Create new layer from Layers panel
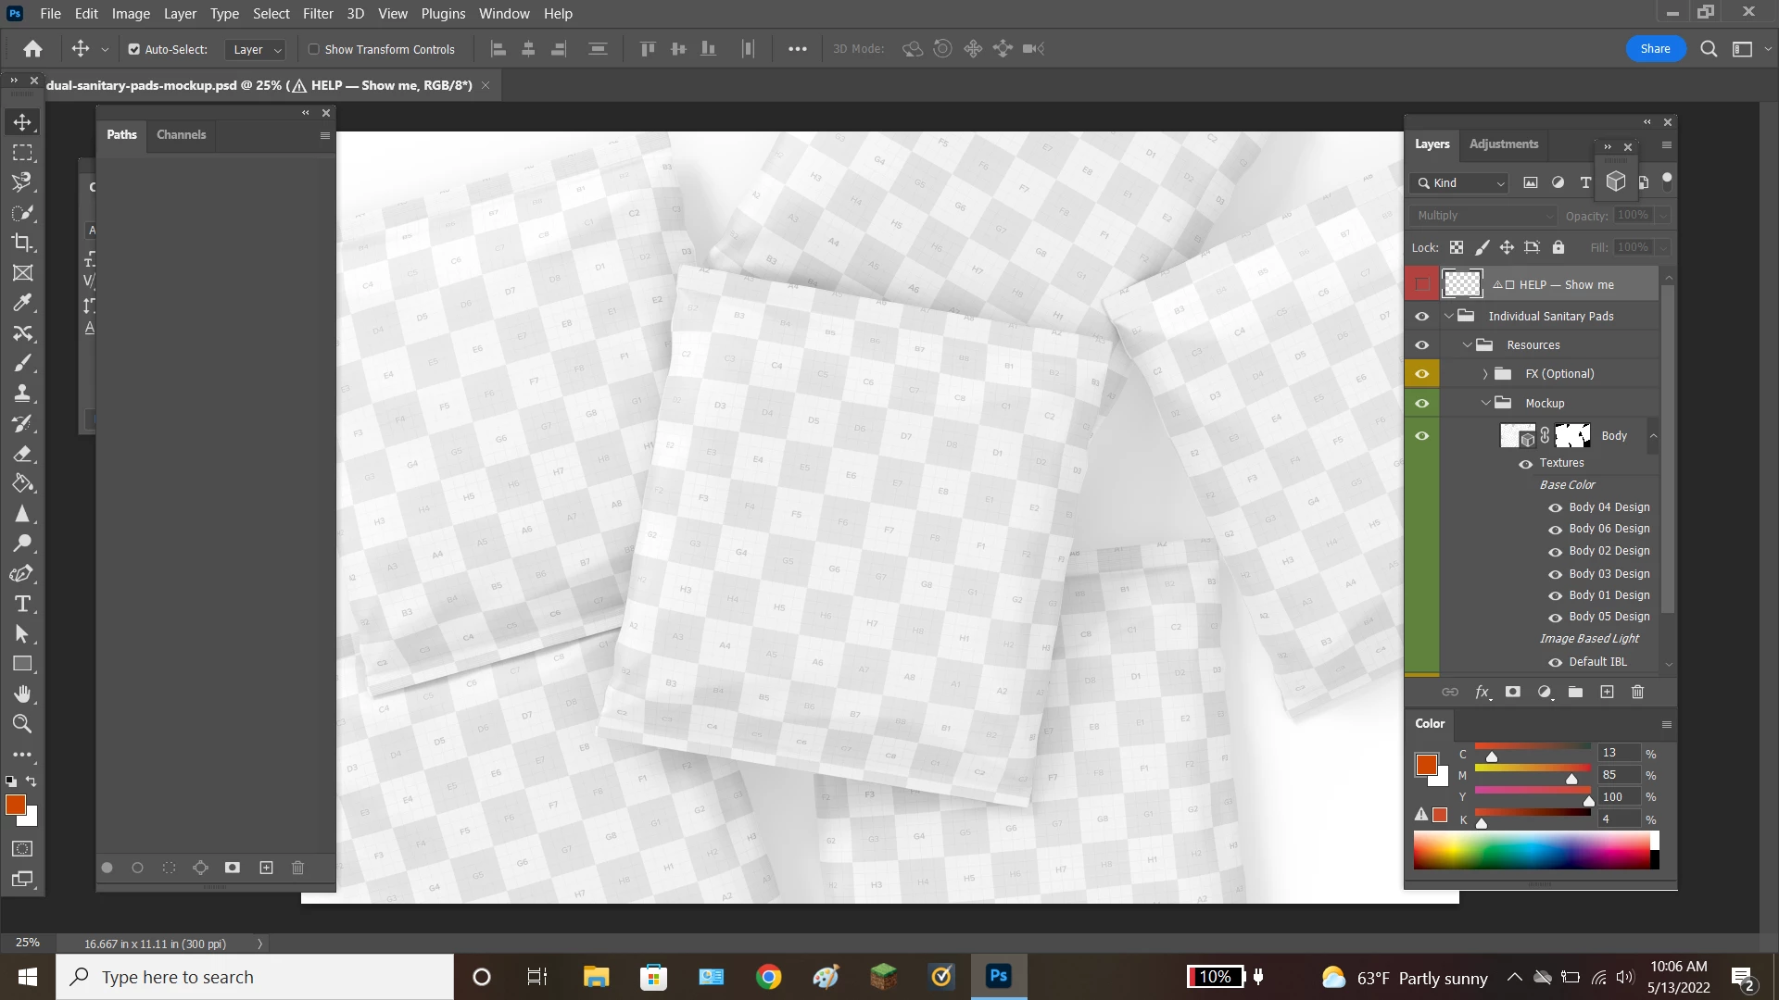The height and width of the screenshot is (1000, 1779). coord(1607,692)
